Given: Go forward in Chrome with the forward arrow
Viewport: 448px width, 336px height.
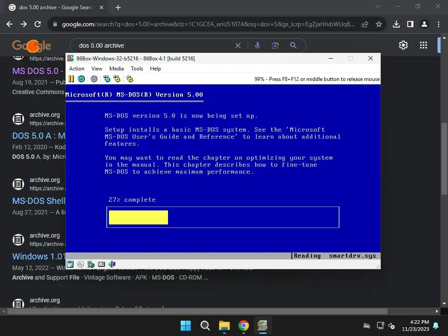Looking at the screenshot, I should [x=24, y=24].
